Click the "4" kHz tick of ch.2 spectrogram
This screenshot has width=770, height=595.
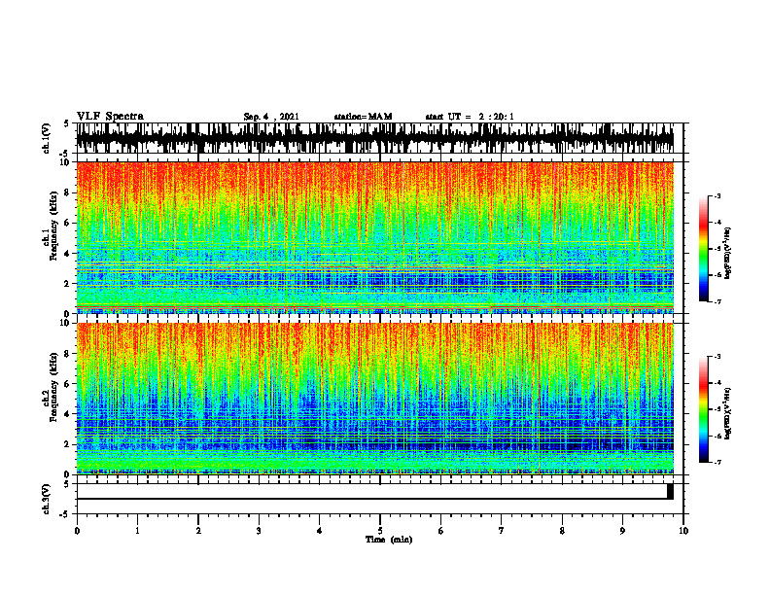(x=68, y=414)
